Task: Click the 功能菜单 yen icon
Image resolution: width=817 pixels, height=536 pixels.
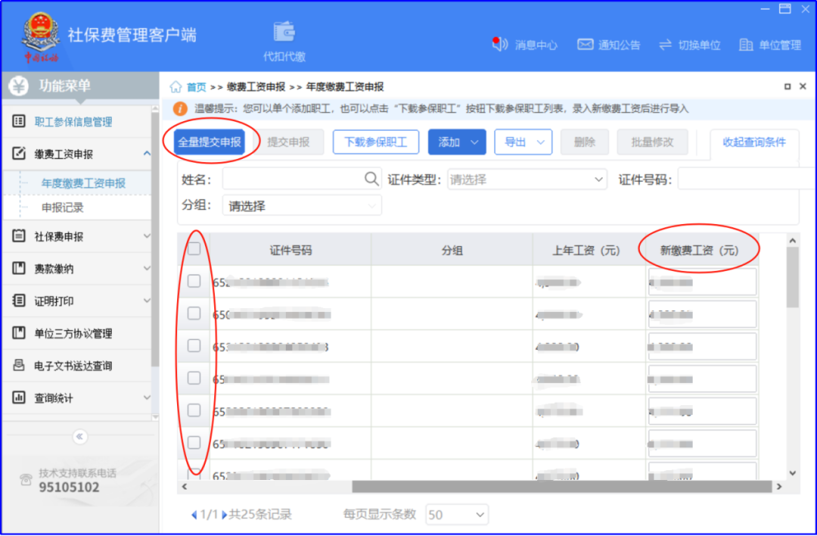Action: point(19,86)
